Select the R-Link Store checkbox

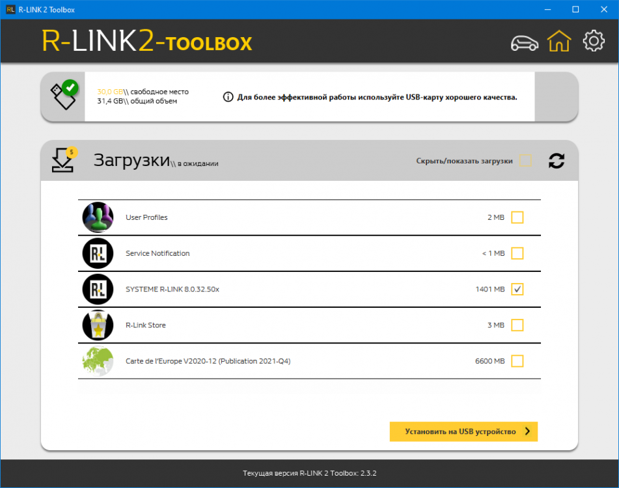point(517,325)
